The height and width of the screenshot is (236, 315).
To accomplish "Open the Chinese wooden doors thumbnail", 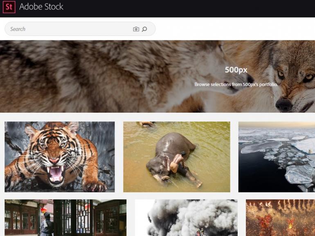I will (65, 218).
